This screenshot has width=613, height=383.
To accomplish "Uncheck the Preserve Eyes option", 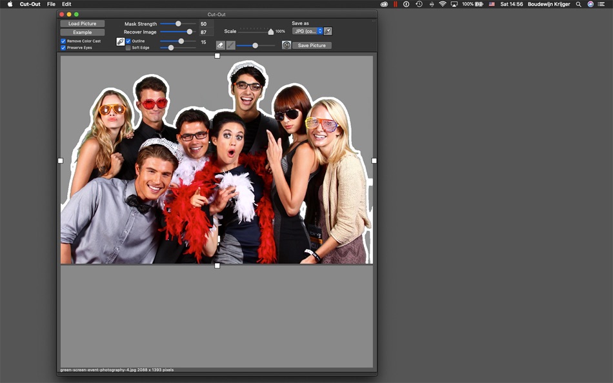I will pos(63,48).
